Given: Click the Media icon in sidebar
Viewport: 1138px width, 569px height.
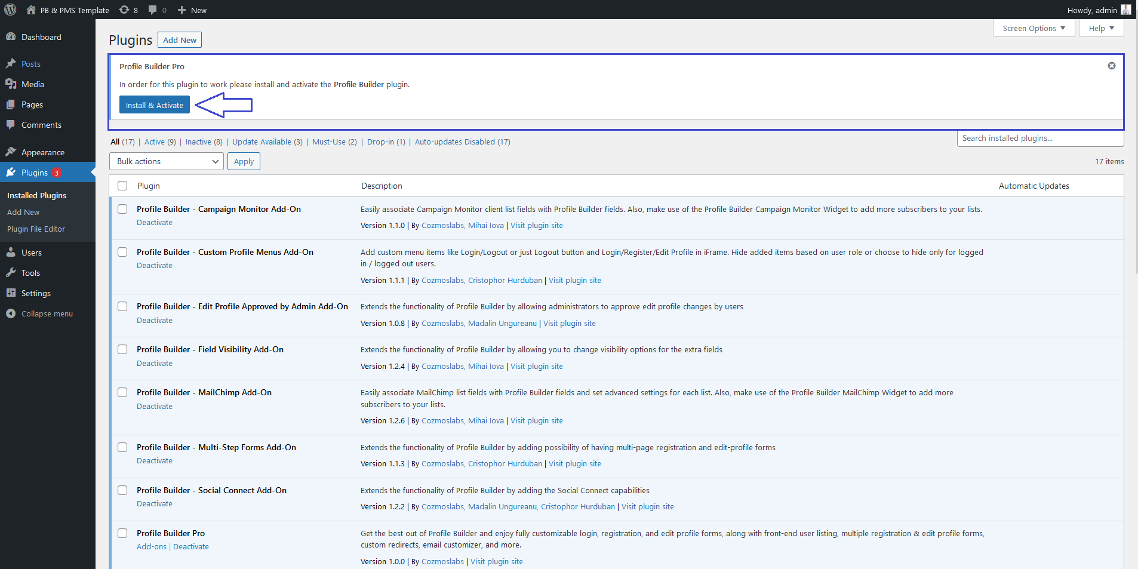Looking at the screenshot, I should tap(11, 84).
